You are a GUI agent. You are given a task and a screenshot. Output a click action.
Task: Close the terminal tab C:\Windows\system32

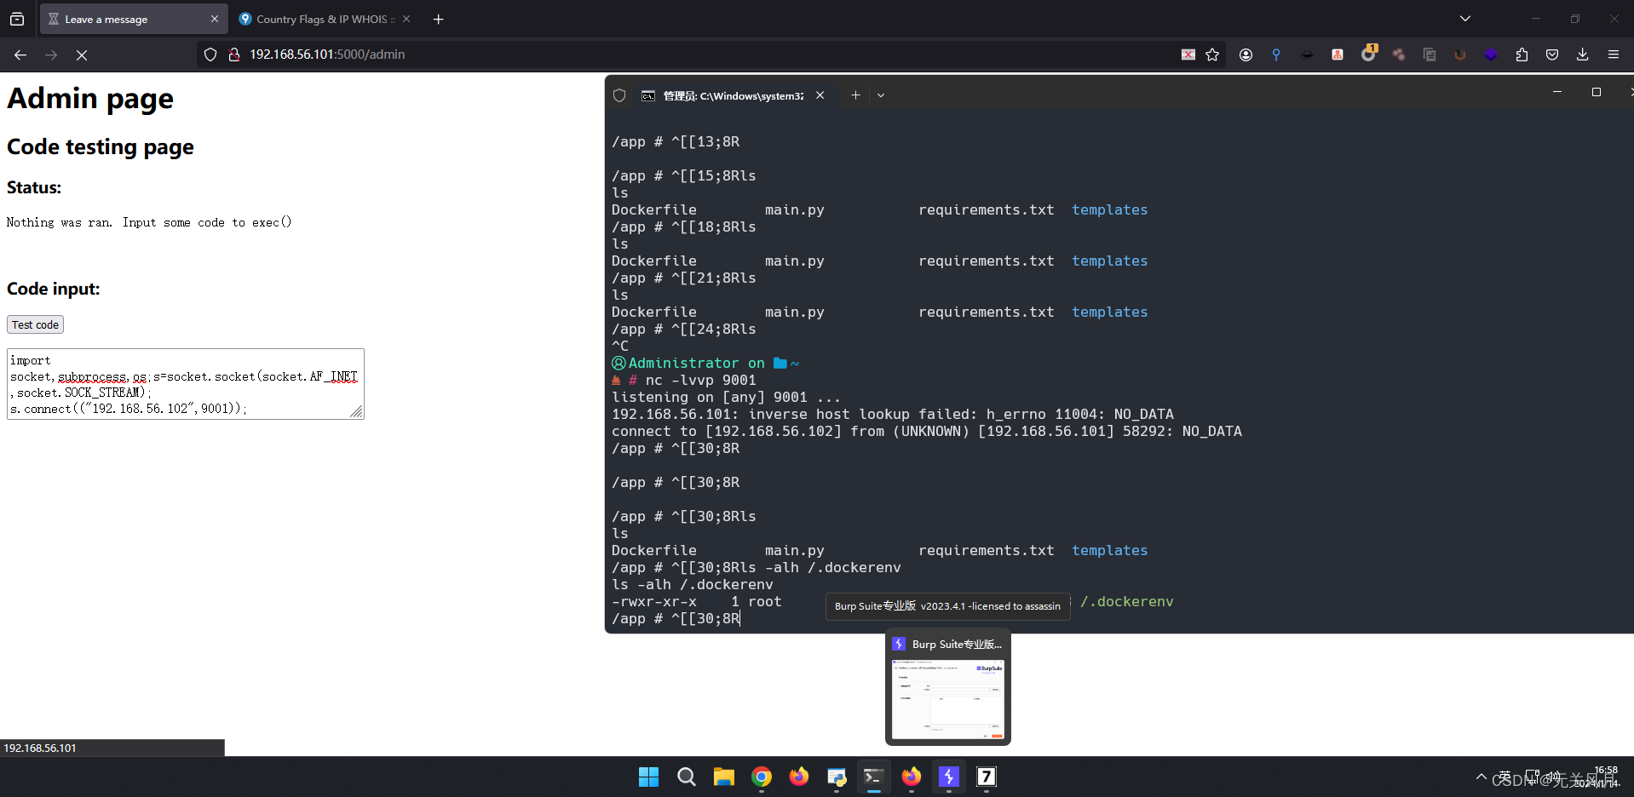tap(820, 95)
